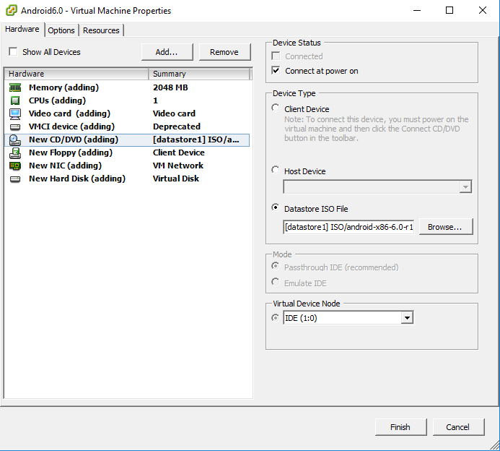The image size is (500, 451).
Task: Minimize the Virtual Machine Properties window
Action: pos(417,11)
